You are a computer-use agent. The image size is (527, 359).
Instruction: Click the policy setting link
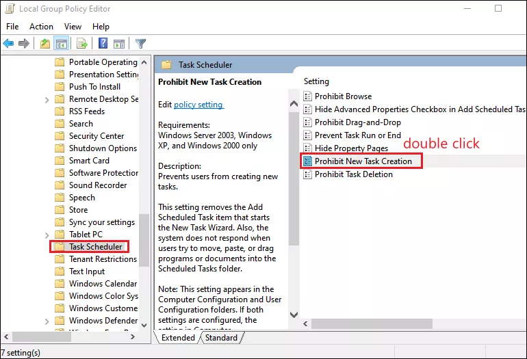198,105
